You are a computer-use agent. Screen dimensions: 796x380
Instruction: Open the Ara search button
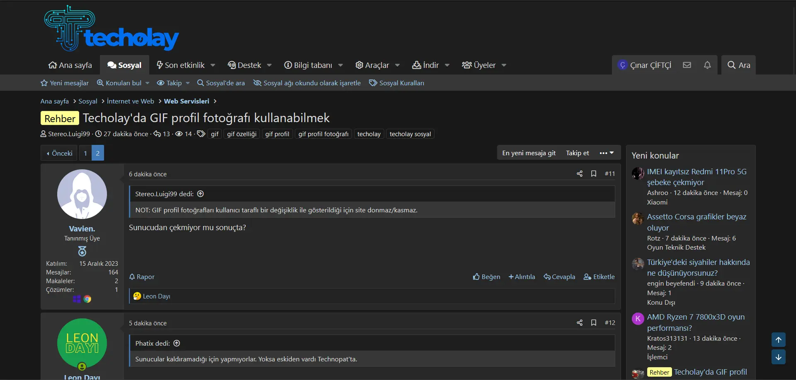point(738,65)
